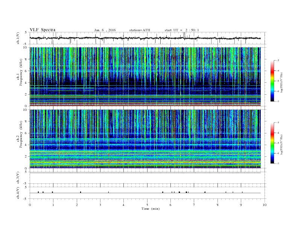Click the "VLF Spectra" plot title
This screenshot has height=230, width=298.
click(43, 30)
